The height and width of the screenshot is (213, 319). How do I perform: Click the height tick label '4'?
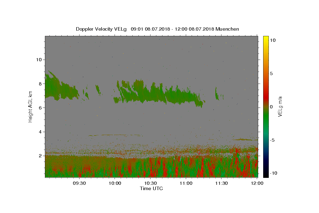pos(40,132)
